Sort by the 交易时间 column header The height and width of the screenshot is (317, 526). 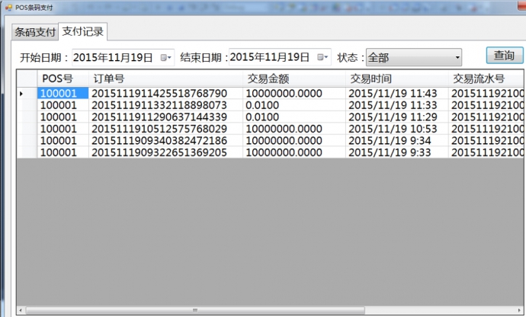[x=397, y=78]
